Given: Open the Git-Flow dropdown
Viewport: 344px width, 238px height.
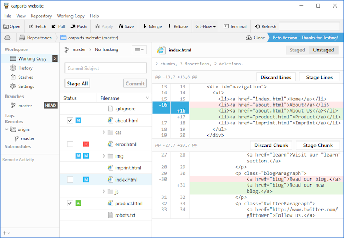Looking at the screenshot, I should pos(205,26).
